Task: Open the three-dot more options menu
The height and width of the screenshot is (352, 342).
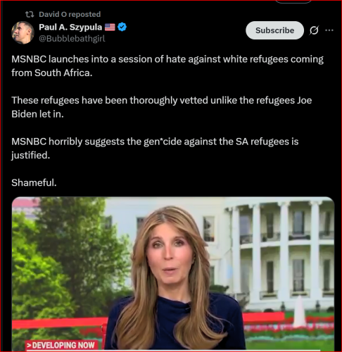Action: pos(329,30)
